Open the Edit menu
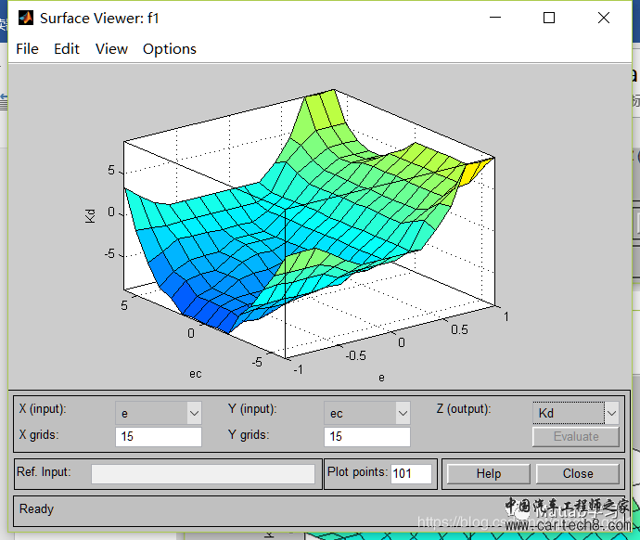 point(67,49)
